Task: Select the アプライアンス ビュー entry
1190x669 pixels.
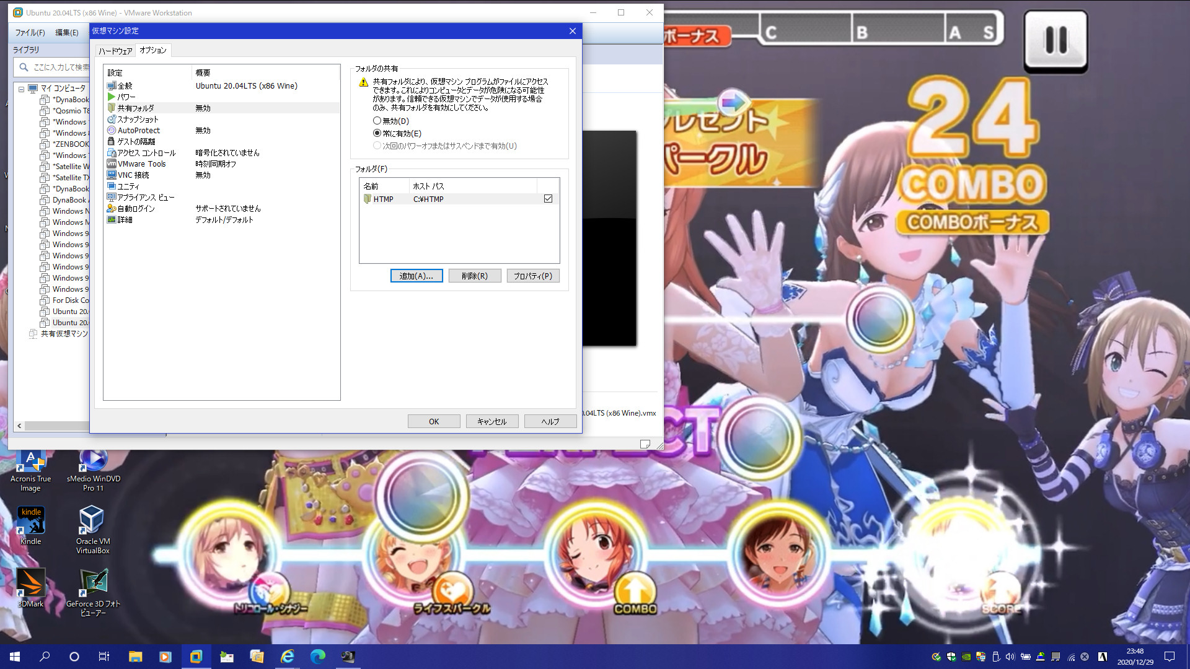Action: tap(221, 197)
